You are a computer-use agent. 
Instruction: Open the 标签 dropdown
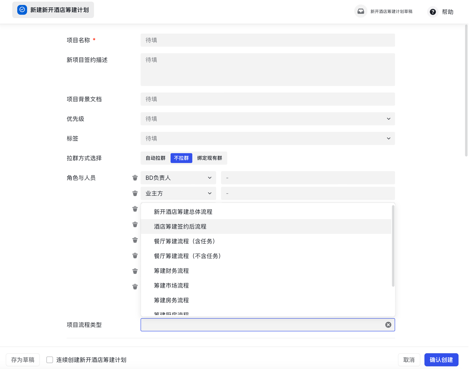pos(268,139)
